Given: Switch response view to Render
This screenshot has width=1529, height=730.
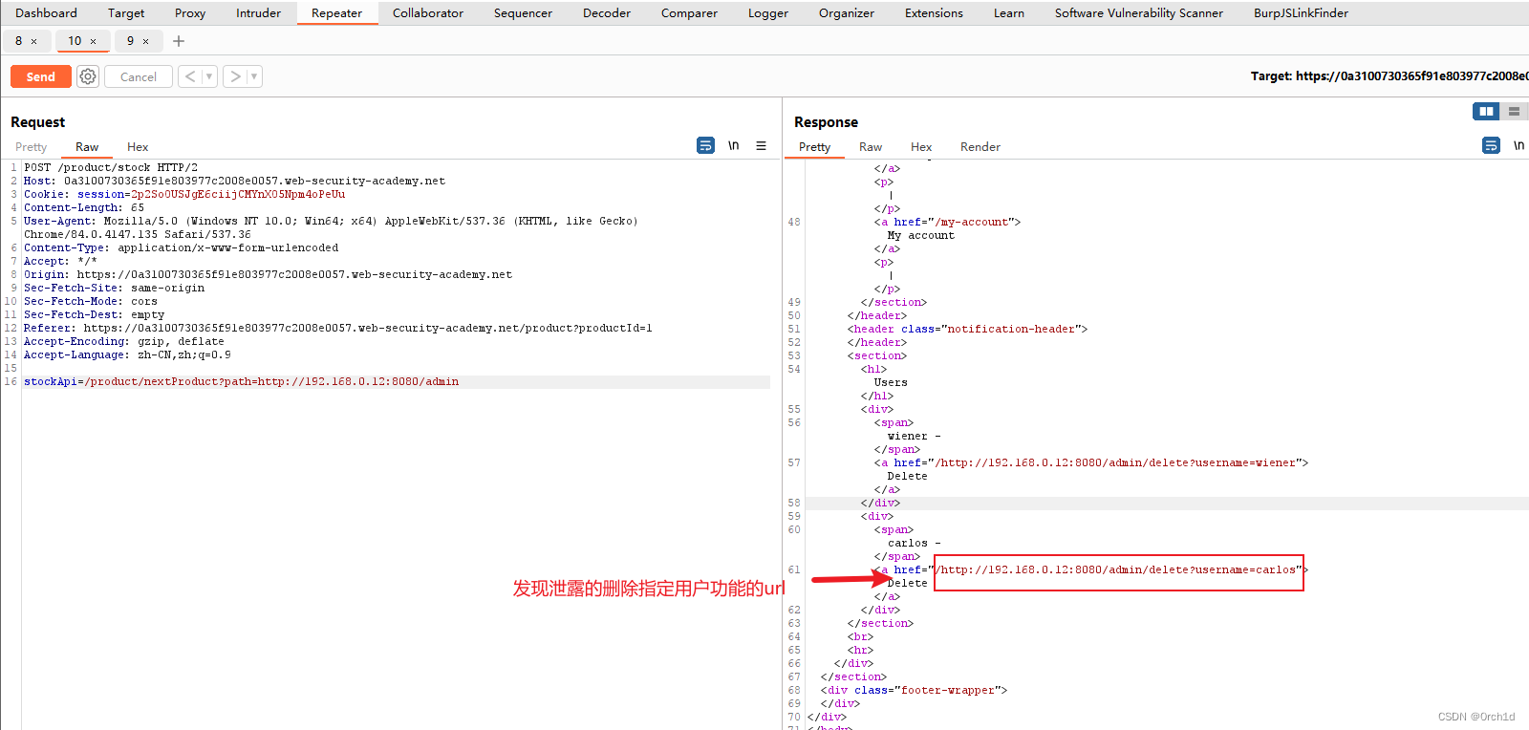Looking at the screenshot, I should click(x=980, y=146).
